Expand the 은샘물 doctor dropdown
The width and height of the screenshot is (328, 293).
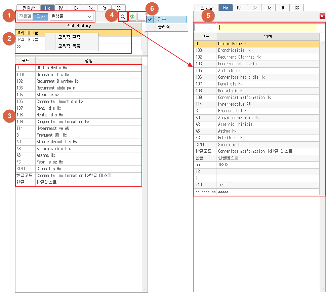click(x=89, y=16)
